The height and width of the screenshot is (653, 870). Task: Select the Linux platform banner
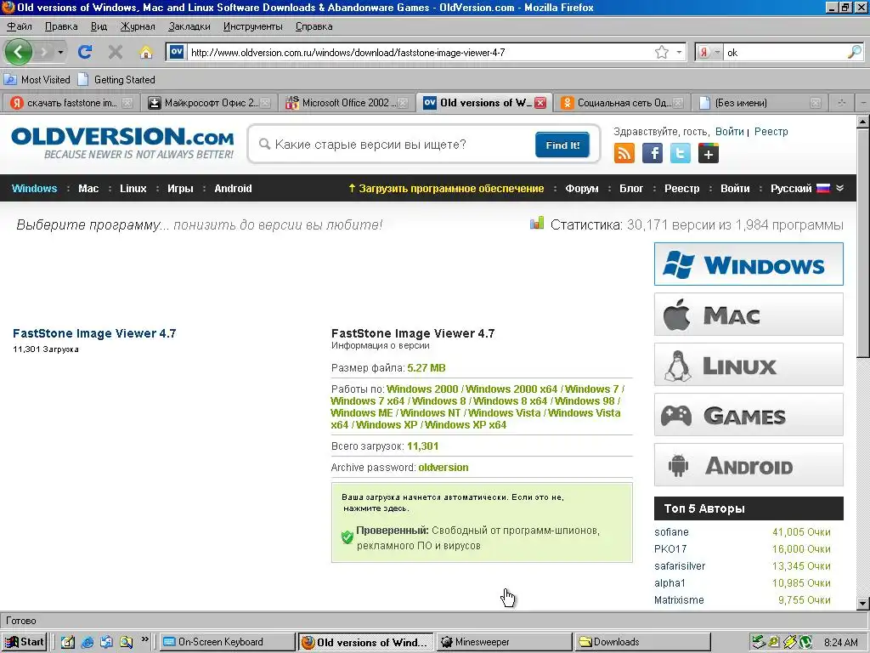click(749, 365)
